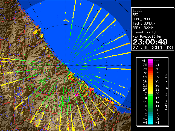Select the "Elevation:1.0" text
This screenshot has width=175, height=131.
click(x=145, y=32)
